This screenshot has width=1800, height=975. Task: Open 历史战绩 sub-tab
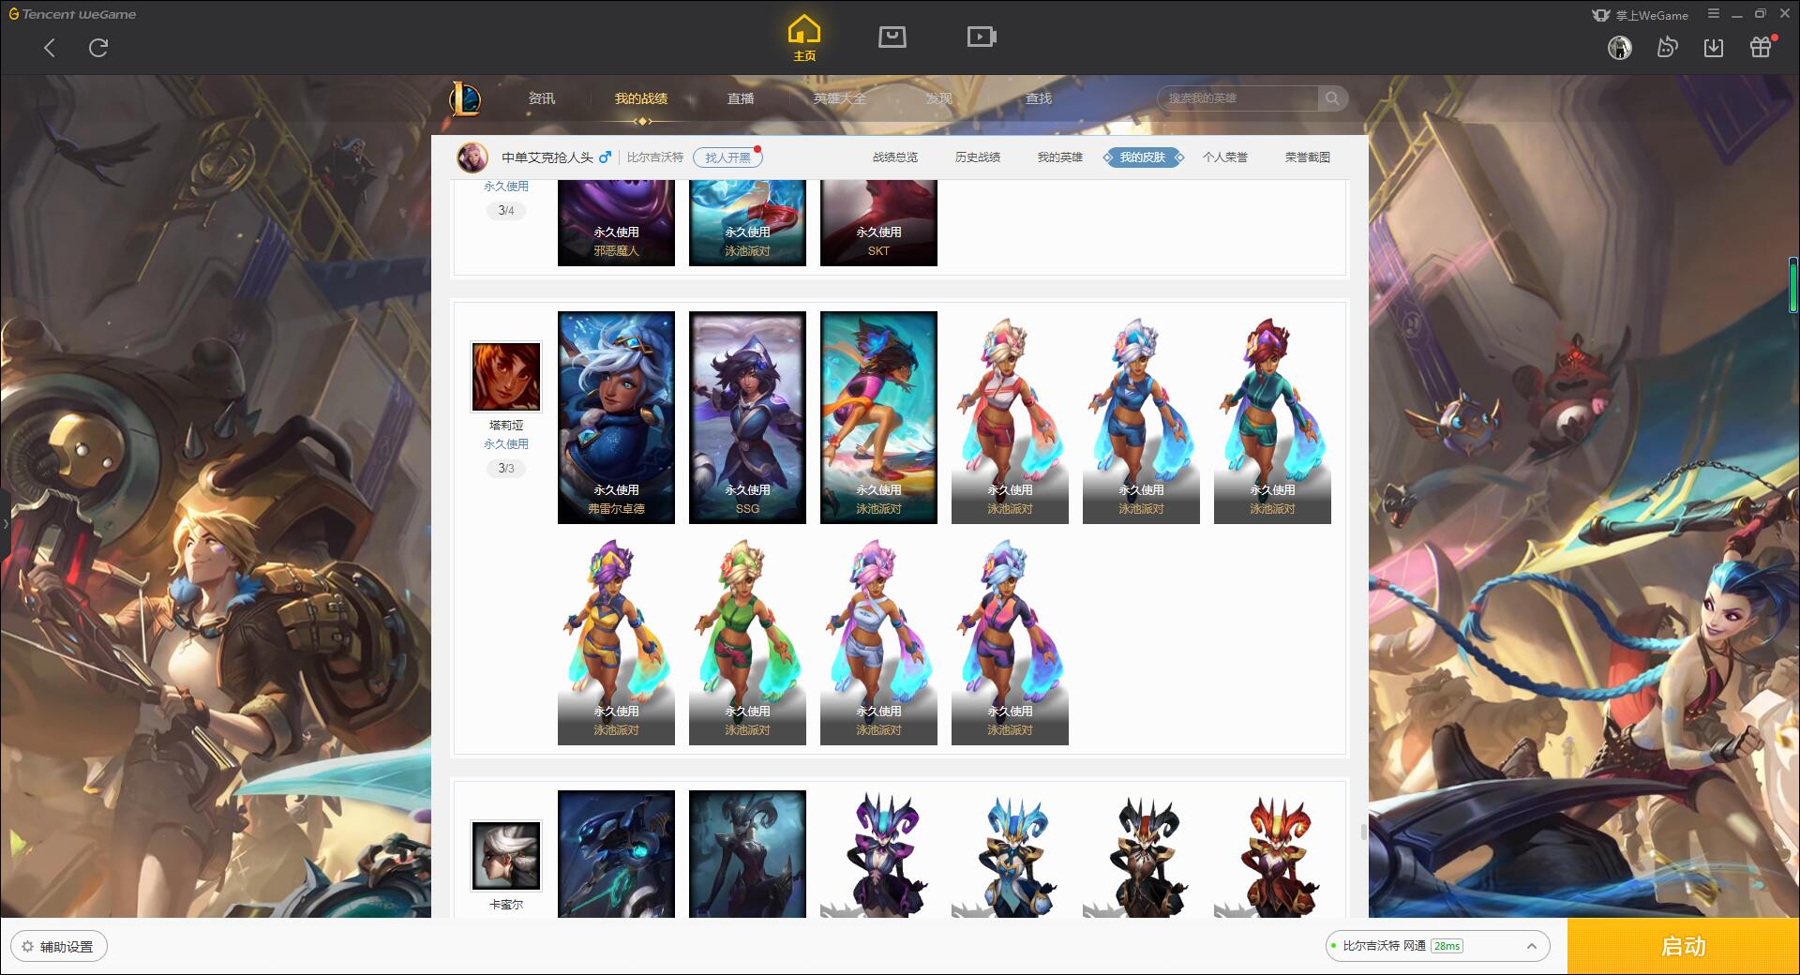pyautogui.click(x=978, y=157)
